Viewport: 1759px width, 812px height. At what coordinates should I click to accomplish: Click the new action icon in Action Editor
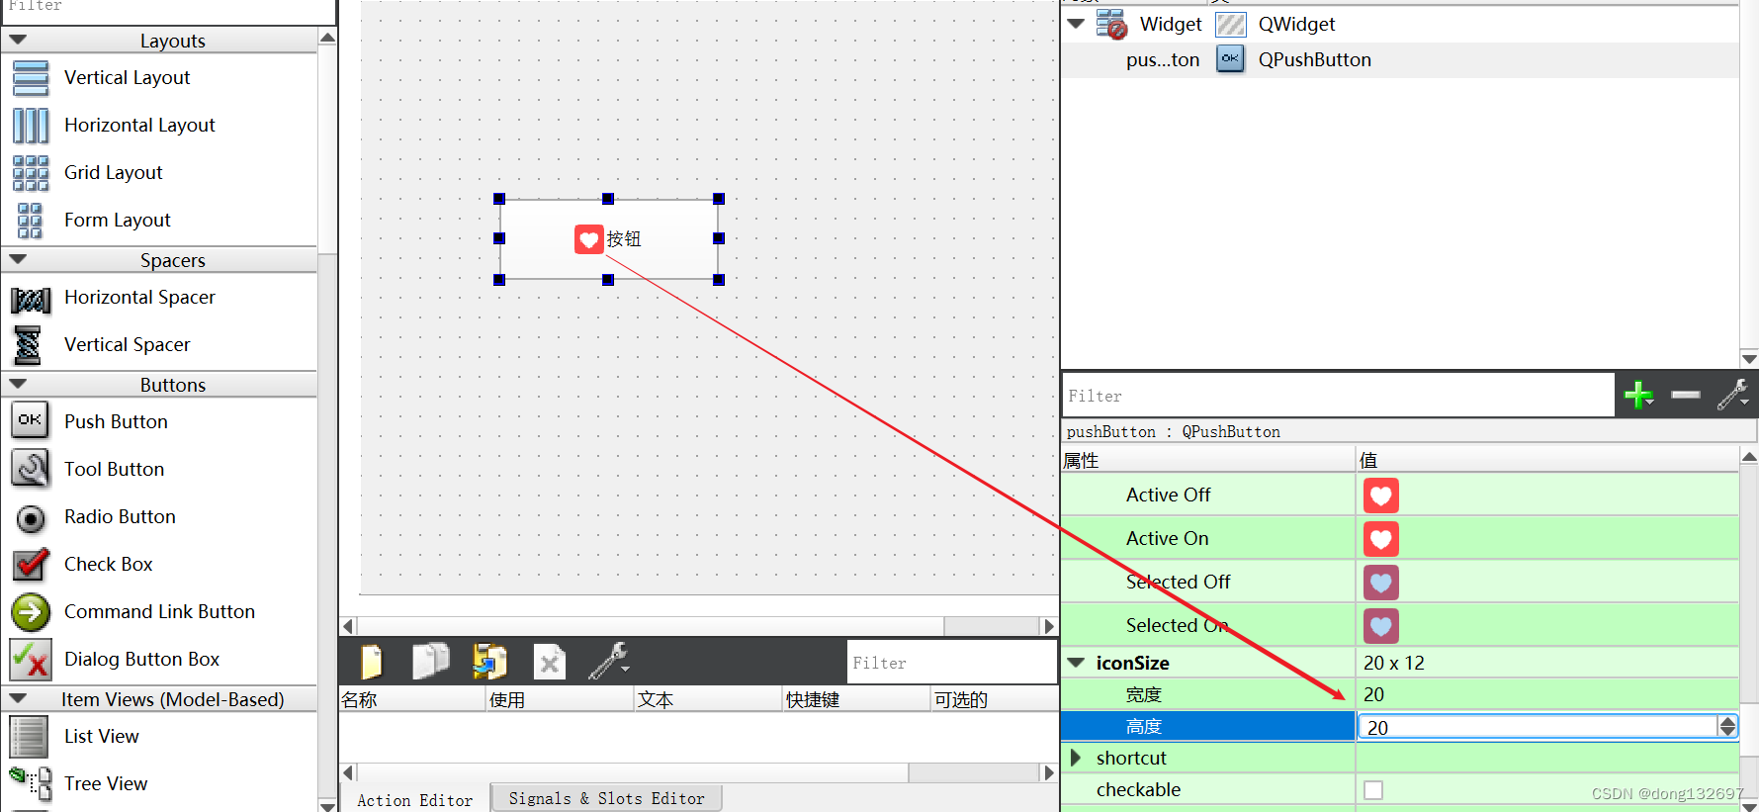pos(372,662)
